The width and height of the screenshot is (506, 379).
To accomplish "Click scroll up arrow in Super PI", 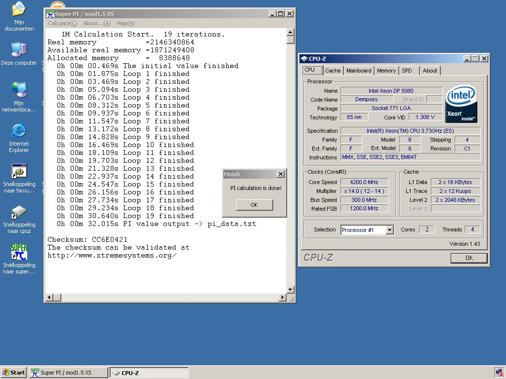I will point(291,32).
